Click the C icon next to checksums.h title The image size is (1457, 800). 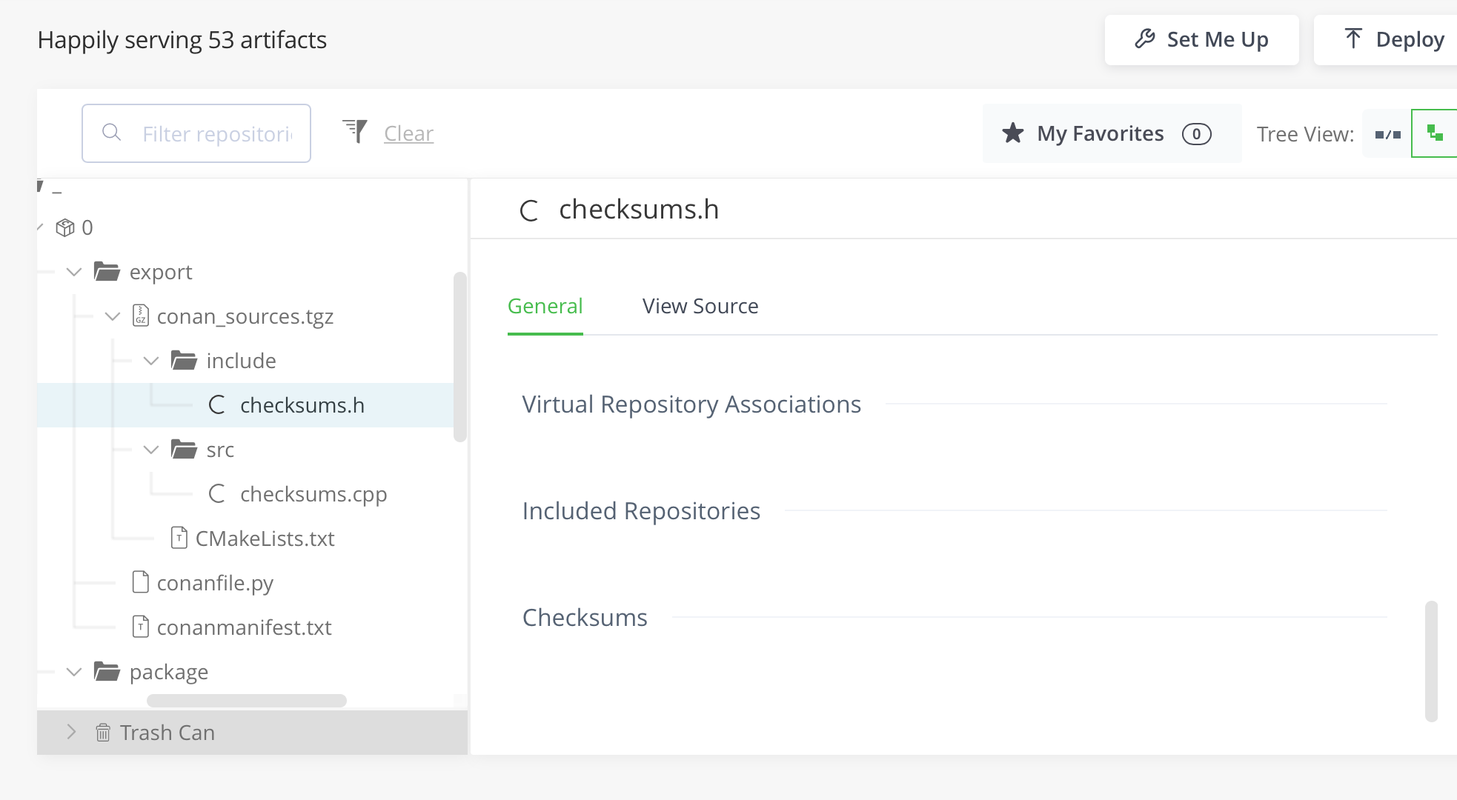tap(529, 211)
